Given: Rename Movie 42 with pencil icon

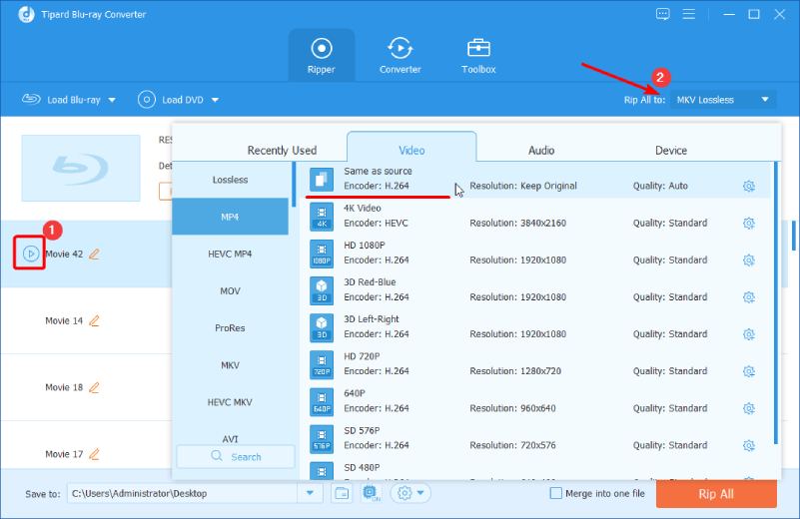Looking at the screenshot, I should click(95, 254).
